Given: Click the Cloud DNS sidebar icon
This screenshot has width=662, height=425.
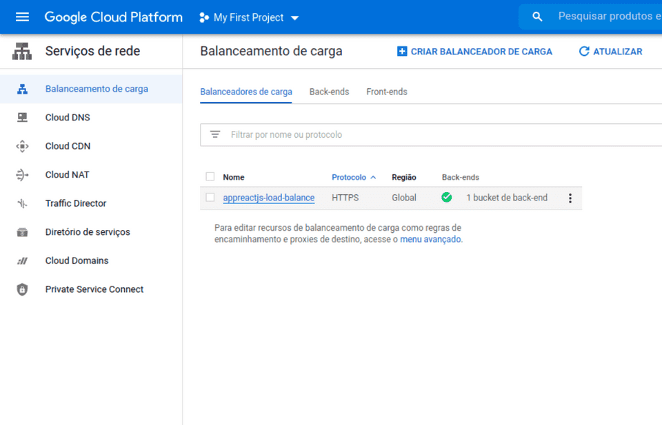Looking at the screenshot, I should (x=22, y=118).
